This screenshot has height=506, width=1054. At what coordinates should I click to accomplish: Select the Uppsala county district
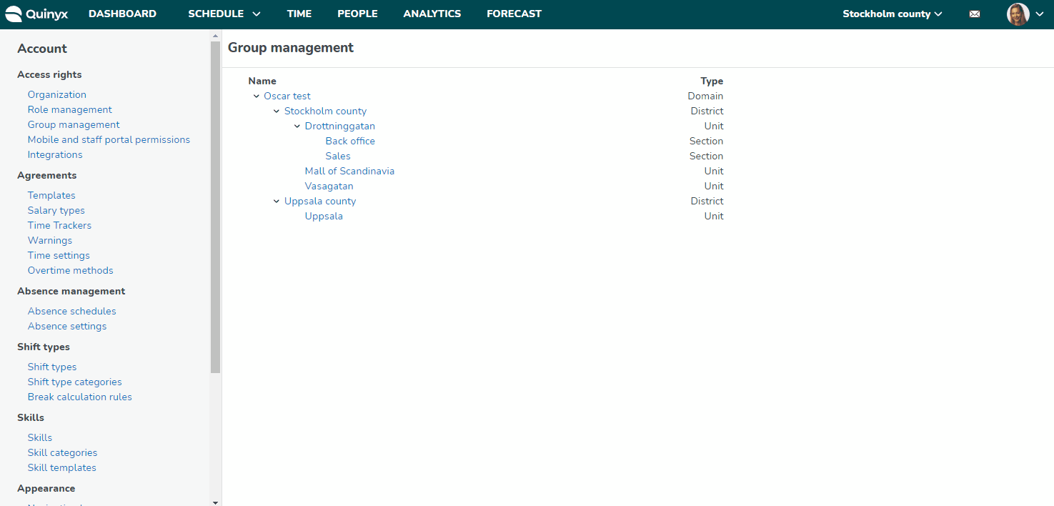[320, 201]
